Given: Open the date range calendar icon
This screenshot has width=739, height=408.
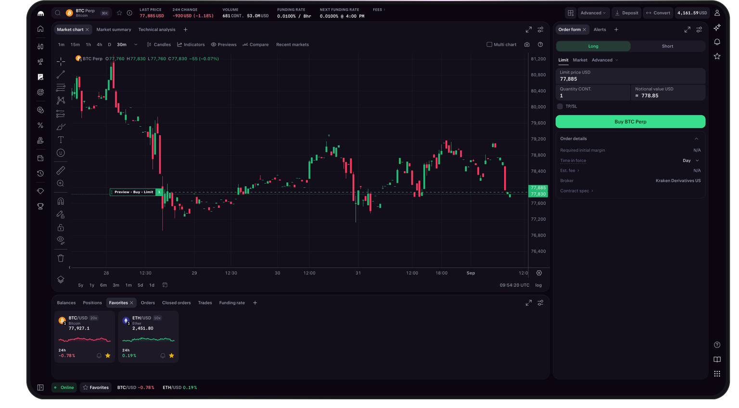Looking at the screenshot, I should click(165, 285).
